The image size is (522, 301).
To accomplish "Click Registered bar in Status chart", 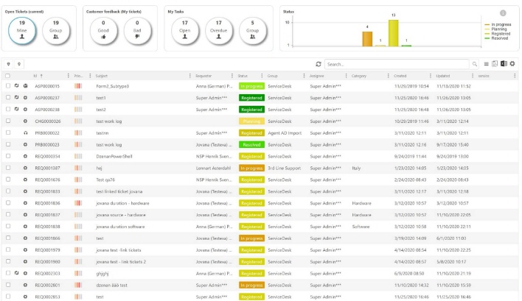I will point(394,33).
